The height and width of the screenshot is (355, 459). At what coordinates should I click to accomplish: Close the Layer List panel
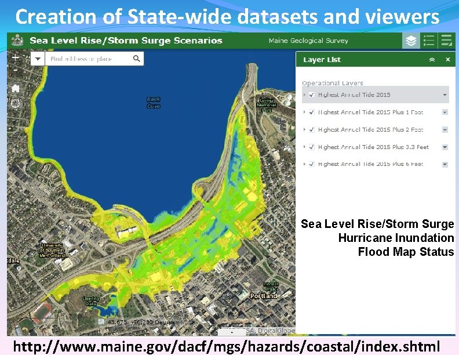(447, 60)
